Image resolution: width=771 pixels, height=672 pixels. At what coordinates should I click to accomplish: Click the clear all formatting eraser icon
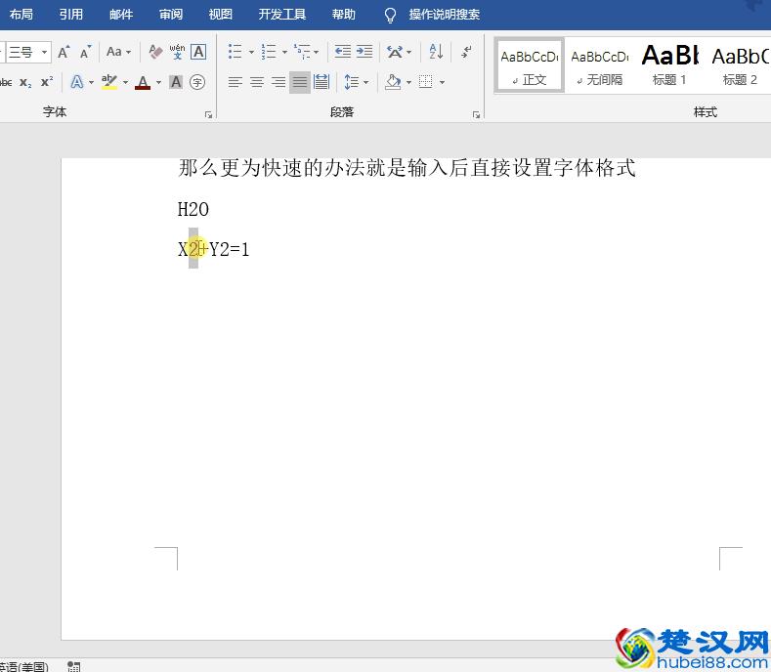(155, 52)
